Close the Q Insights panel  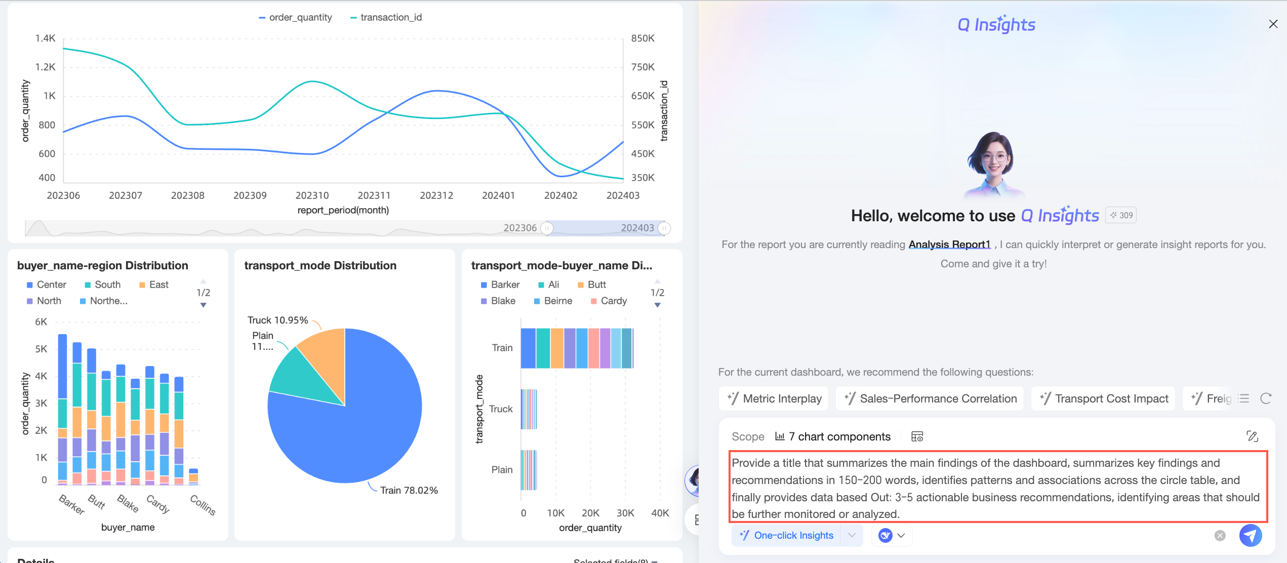(x=1273, y=24)
